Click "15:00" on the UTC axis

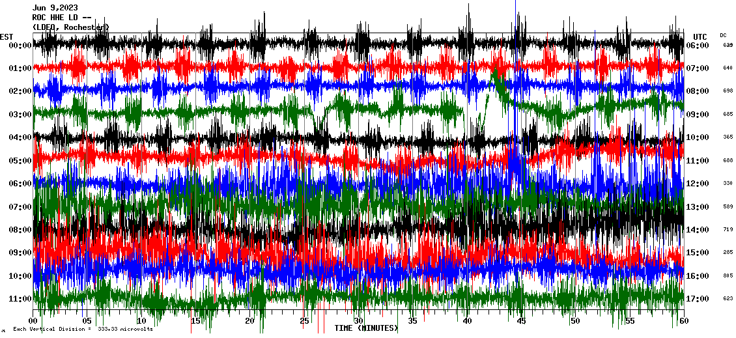(x=698, y=253)
